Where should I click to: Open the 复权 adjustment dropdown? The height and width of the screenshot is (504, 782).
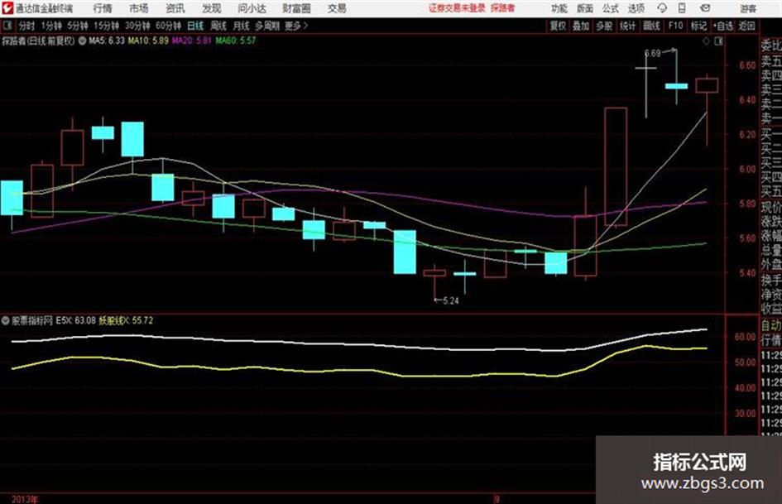point(558,26)
